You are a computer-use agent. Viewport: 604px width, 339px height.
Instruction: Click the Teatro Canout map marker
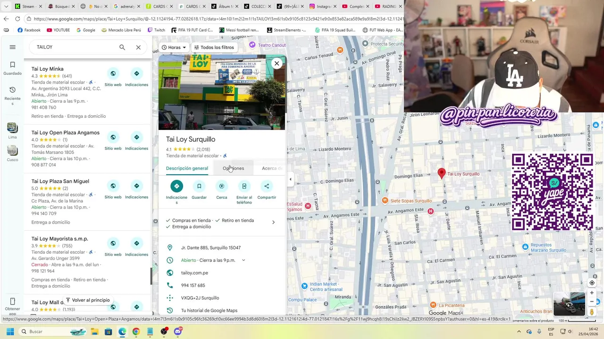(x=252, y=45)
